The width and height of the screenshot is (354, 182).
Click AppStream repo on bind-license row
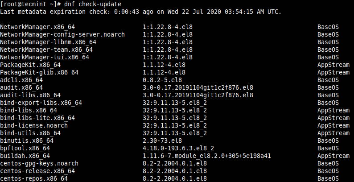pos(333,125)
